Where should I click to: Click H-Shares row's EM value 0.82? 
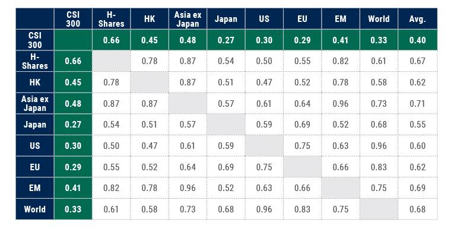click(x=341, y=61)
